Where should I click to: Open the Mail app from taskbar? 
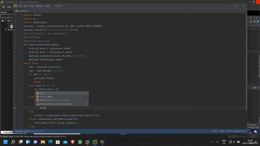65,142
